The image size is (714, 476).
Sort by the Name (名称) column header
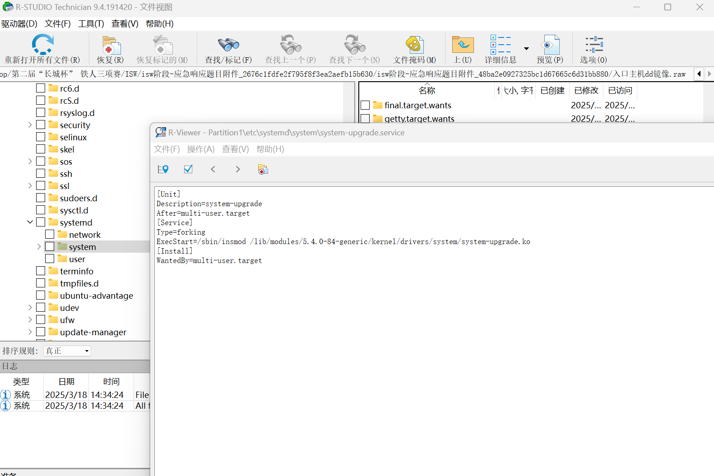click(x=427, y=91)
